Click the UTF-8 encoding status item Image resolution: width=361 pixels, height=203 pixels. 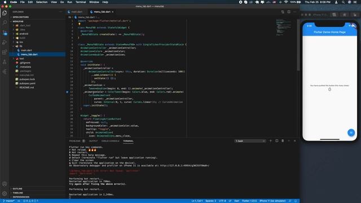pos(222,201)
